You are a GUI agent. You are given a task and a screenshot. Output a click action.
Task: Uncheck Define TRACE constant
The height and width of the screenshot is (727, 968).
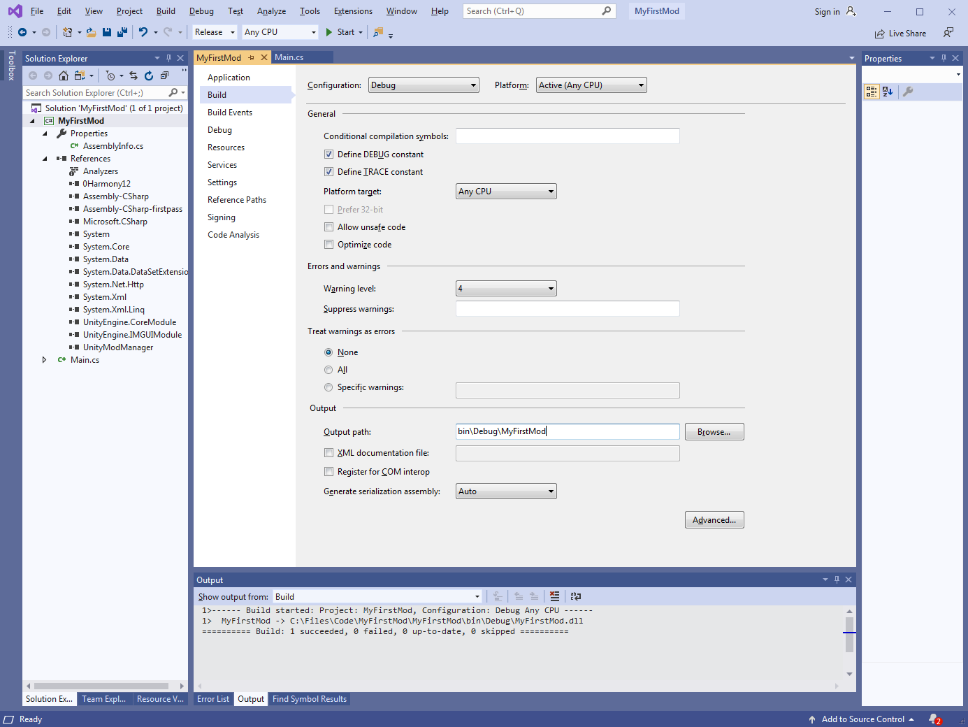click(x=328, y=172)
